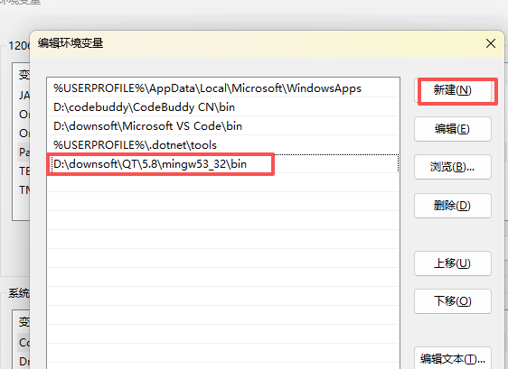Click the 编辑(E) button

(453, 129)
